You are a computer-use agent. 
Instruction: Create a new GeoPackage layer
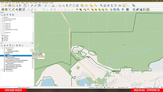6,10
